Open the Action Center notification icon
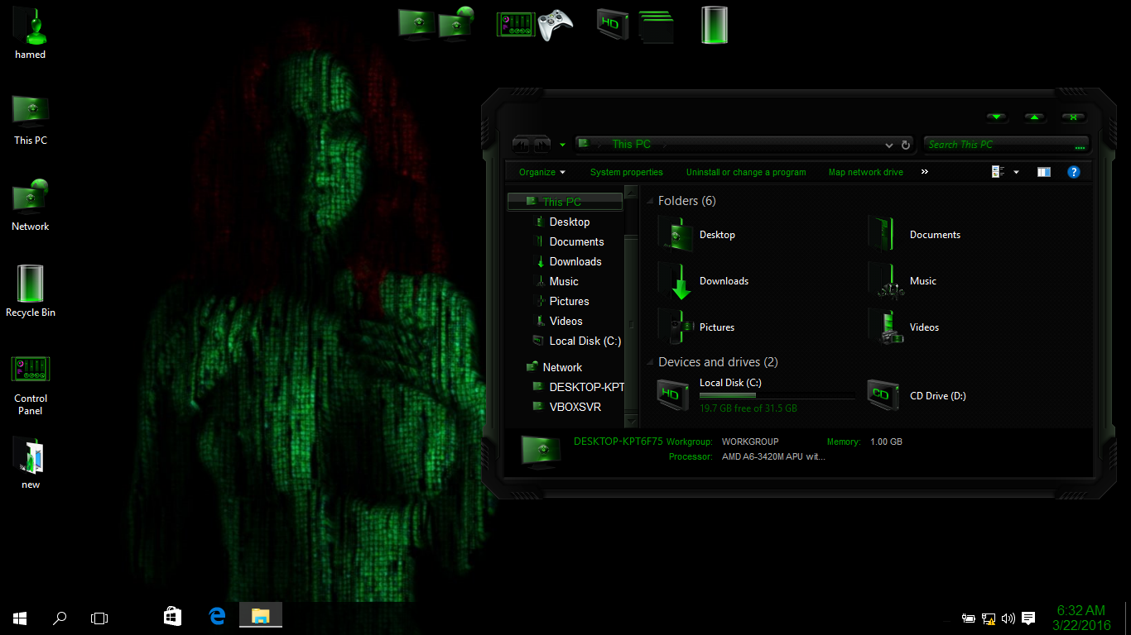The image size is (1131, 635). tap(1028, 618)
